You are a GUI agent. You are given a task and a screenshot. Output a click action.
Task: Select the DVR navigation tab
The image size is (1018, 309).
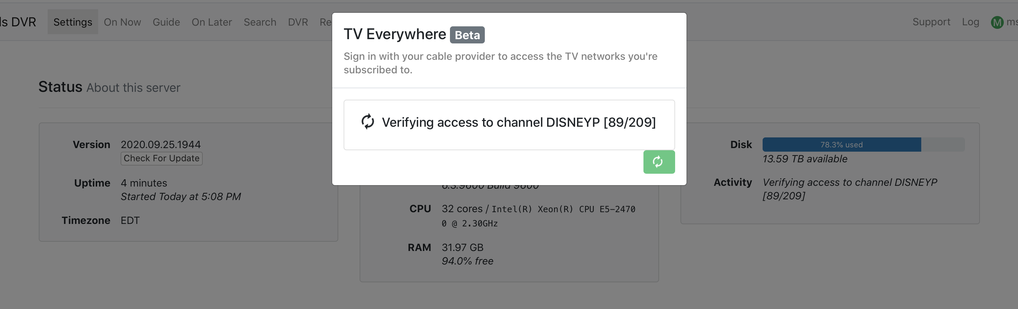point(298,22)
